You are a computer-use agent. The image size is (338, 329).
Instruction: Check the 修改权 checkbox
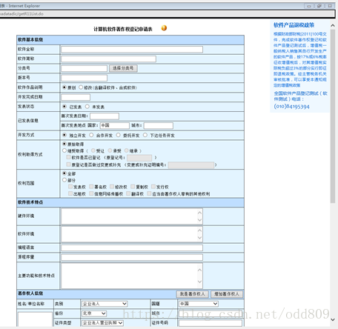(112, 187)
